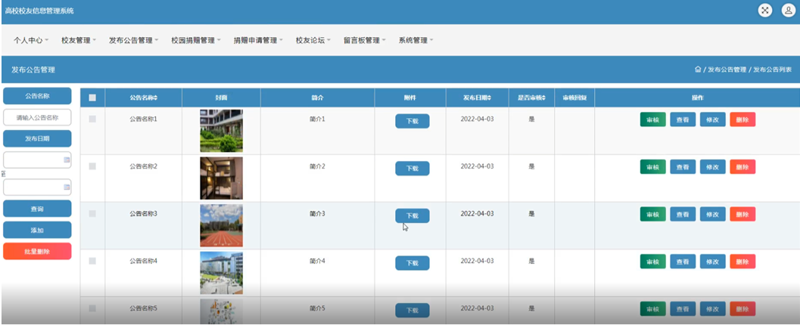Check the box for 公告名称2 row
Viewport: 800px width, 325px height.
[92, 166]
